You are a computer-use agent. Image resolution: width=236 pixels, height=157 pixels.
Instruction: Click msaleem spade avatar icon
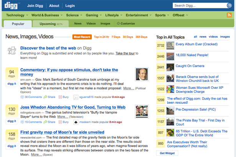[x=76, y=122]
